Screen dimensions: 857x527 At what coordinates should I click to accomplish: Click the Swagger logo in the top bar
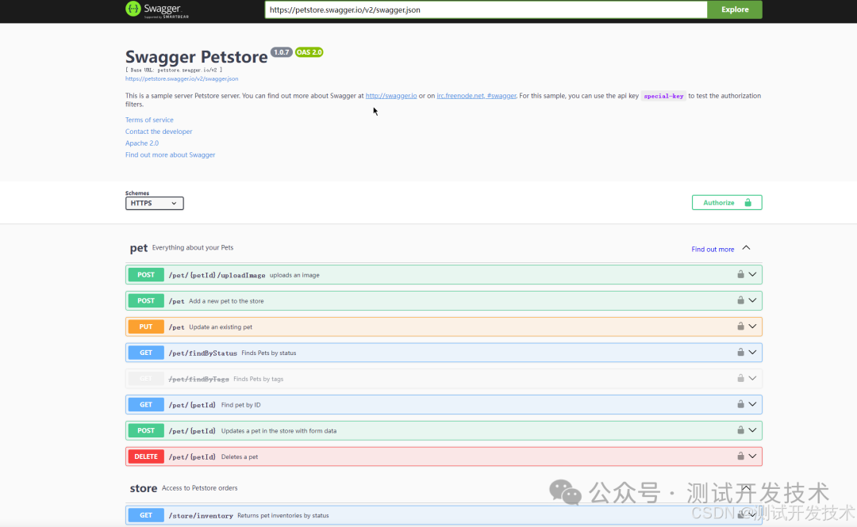pos(157,10)
